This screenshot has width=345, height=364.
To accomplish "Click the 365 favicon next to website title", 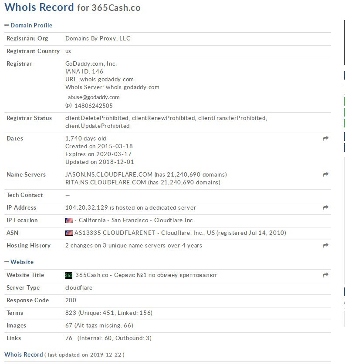I will tap(69, 275).
